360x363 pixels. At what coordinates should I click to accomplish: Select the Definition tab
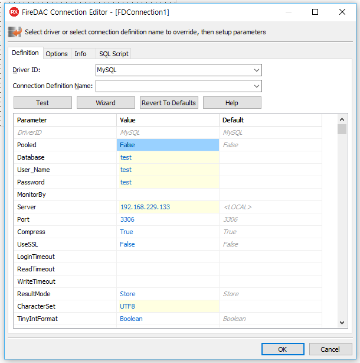point(25,53)
